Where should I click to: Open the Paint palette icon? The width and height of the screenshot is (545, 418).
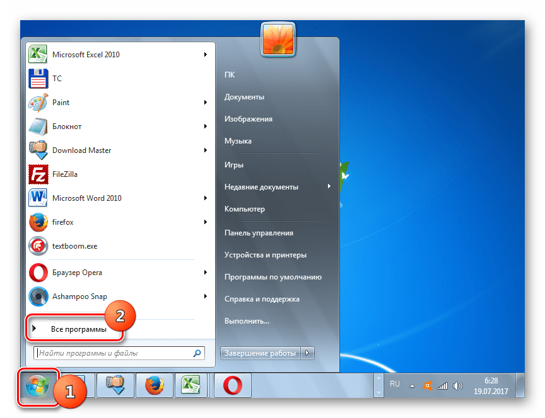point(38,103)
